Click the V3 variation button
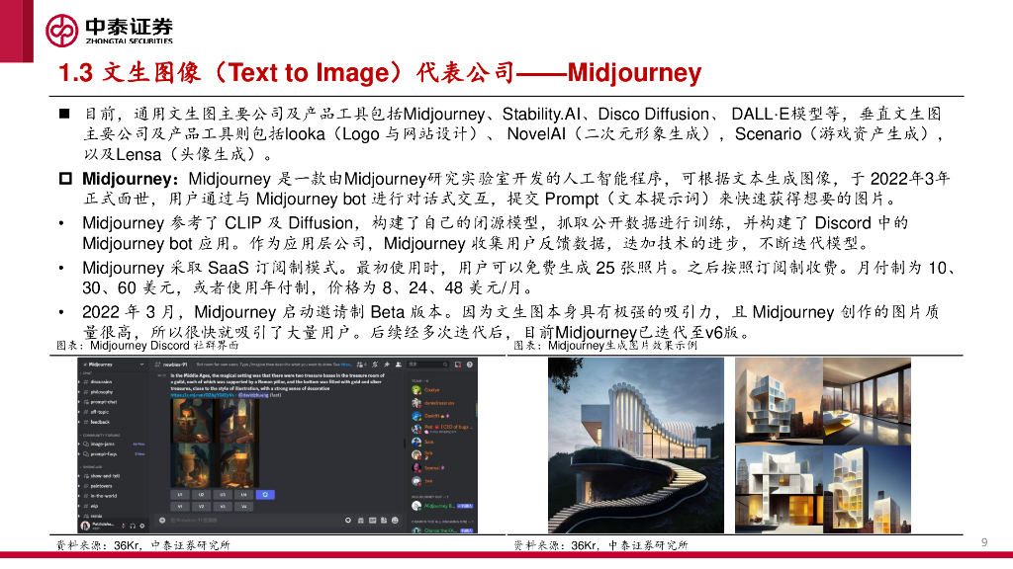Screen dimensions: 1013x569 click(x=223, y=507)
